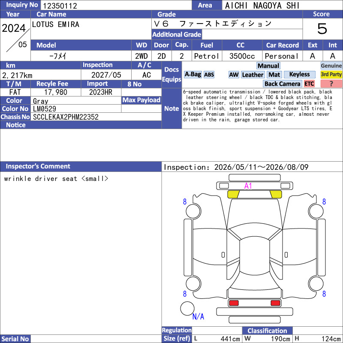
Task: Click the rear-left wheel on diagram
Action: point(193,283)
